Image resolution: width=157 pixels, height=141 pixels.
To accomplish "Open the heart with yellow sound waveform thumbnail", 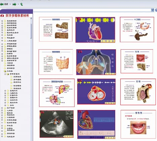I will pyautogui.click(x=95, y=30).
